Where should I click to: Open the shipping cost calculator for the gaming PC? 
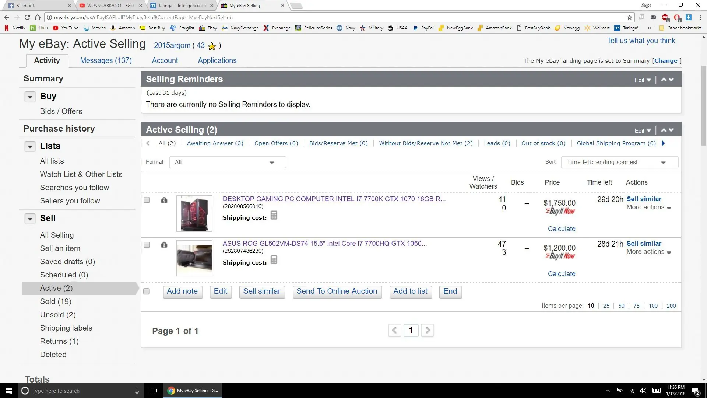point(274,215)
